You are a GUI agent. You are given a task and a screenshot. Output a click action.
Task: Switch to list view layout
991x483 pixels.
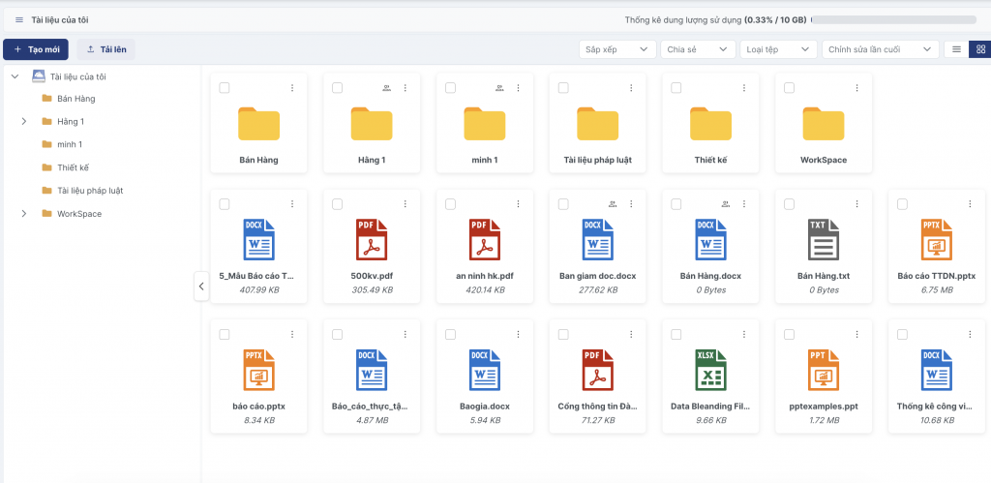click(x=956, y=49)
